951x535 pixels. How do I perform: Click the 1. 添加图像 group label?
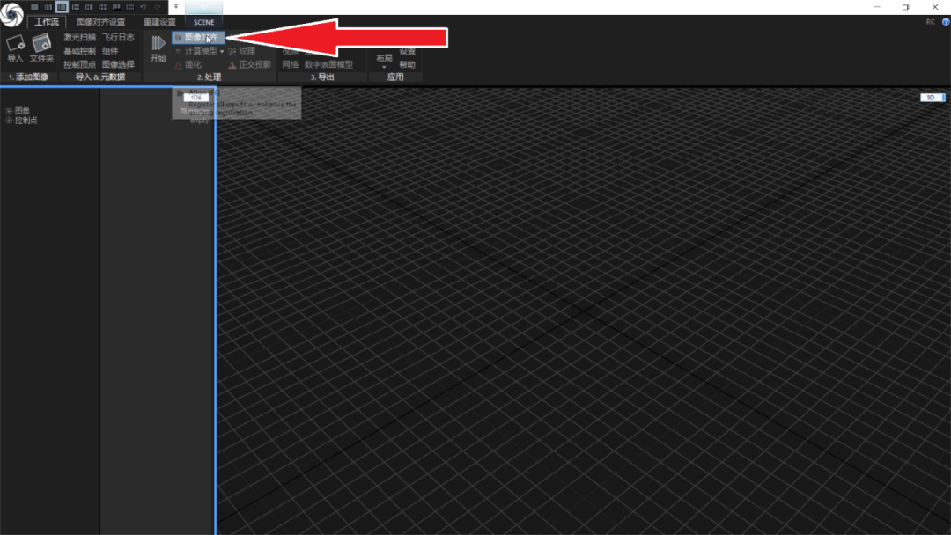28,77
